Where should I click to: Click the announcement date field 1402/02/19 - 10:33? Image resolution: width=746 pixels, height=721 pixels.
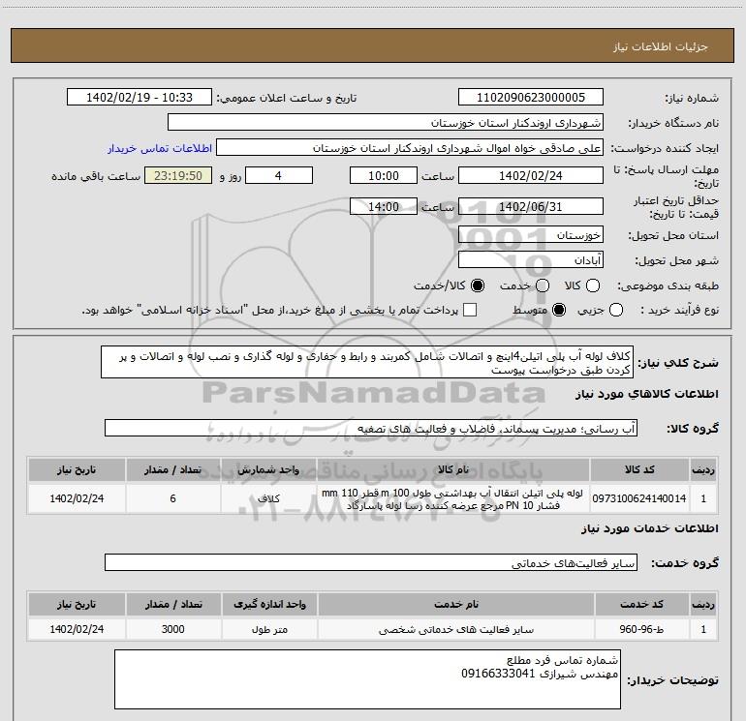pyautogui.click(x=140, y=98)
